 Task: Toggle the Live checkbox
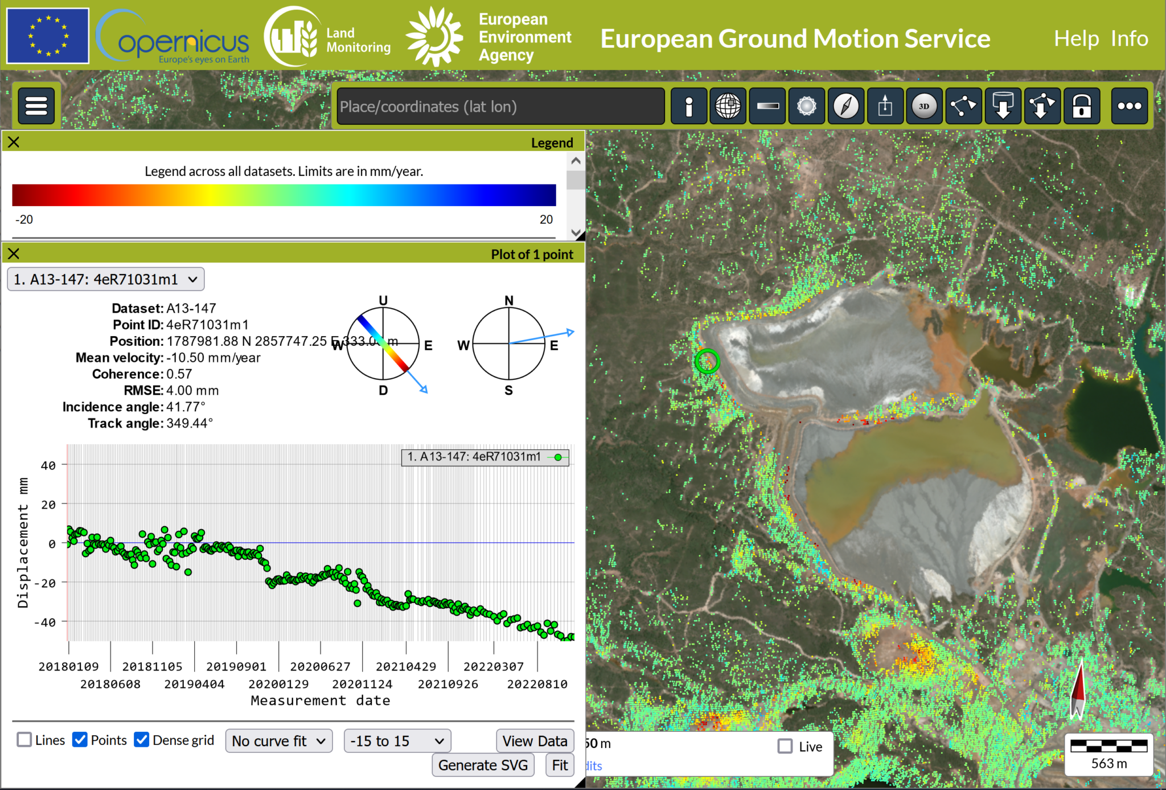point(785,746)
